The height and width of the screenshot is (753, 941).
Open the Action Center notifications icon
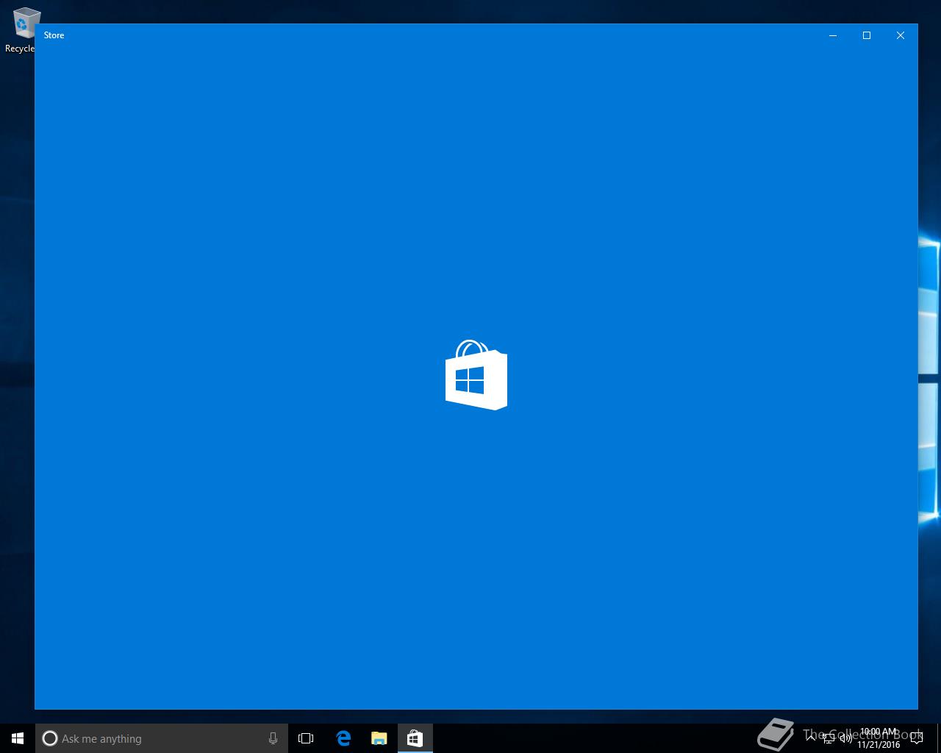click(916, 738)
